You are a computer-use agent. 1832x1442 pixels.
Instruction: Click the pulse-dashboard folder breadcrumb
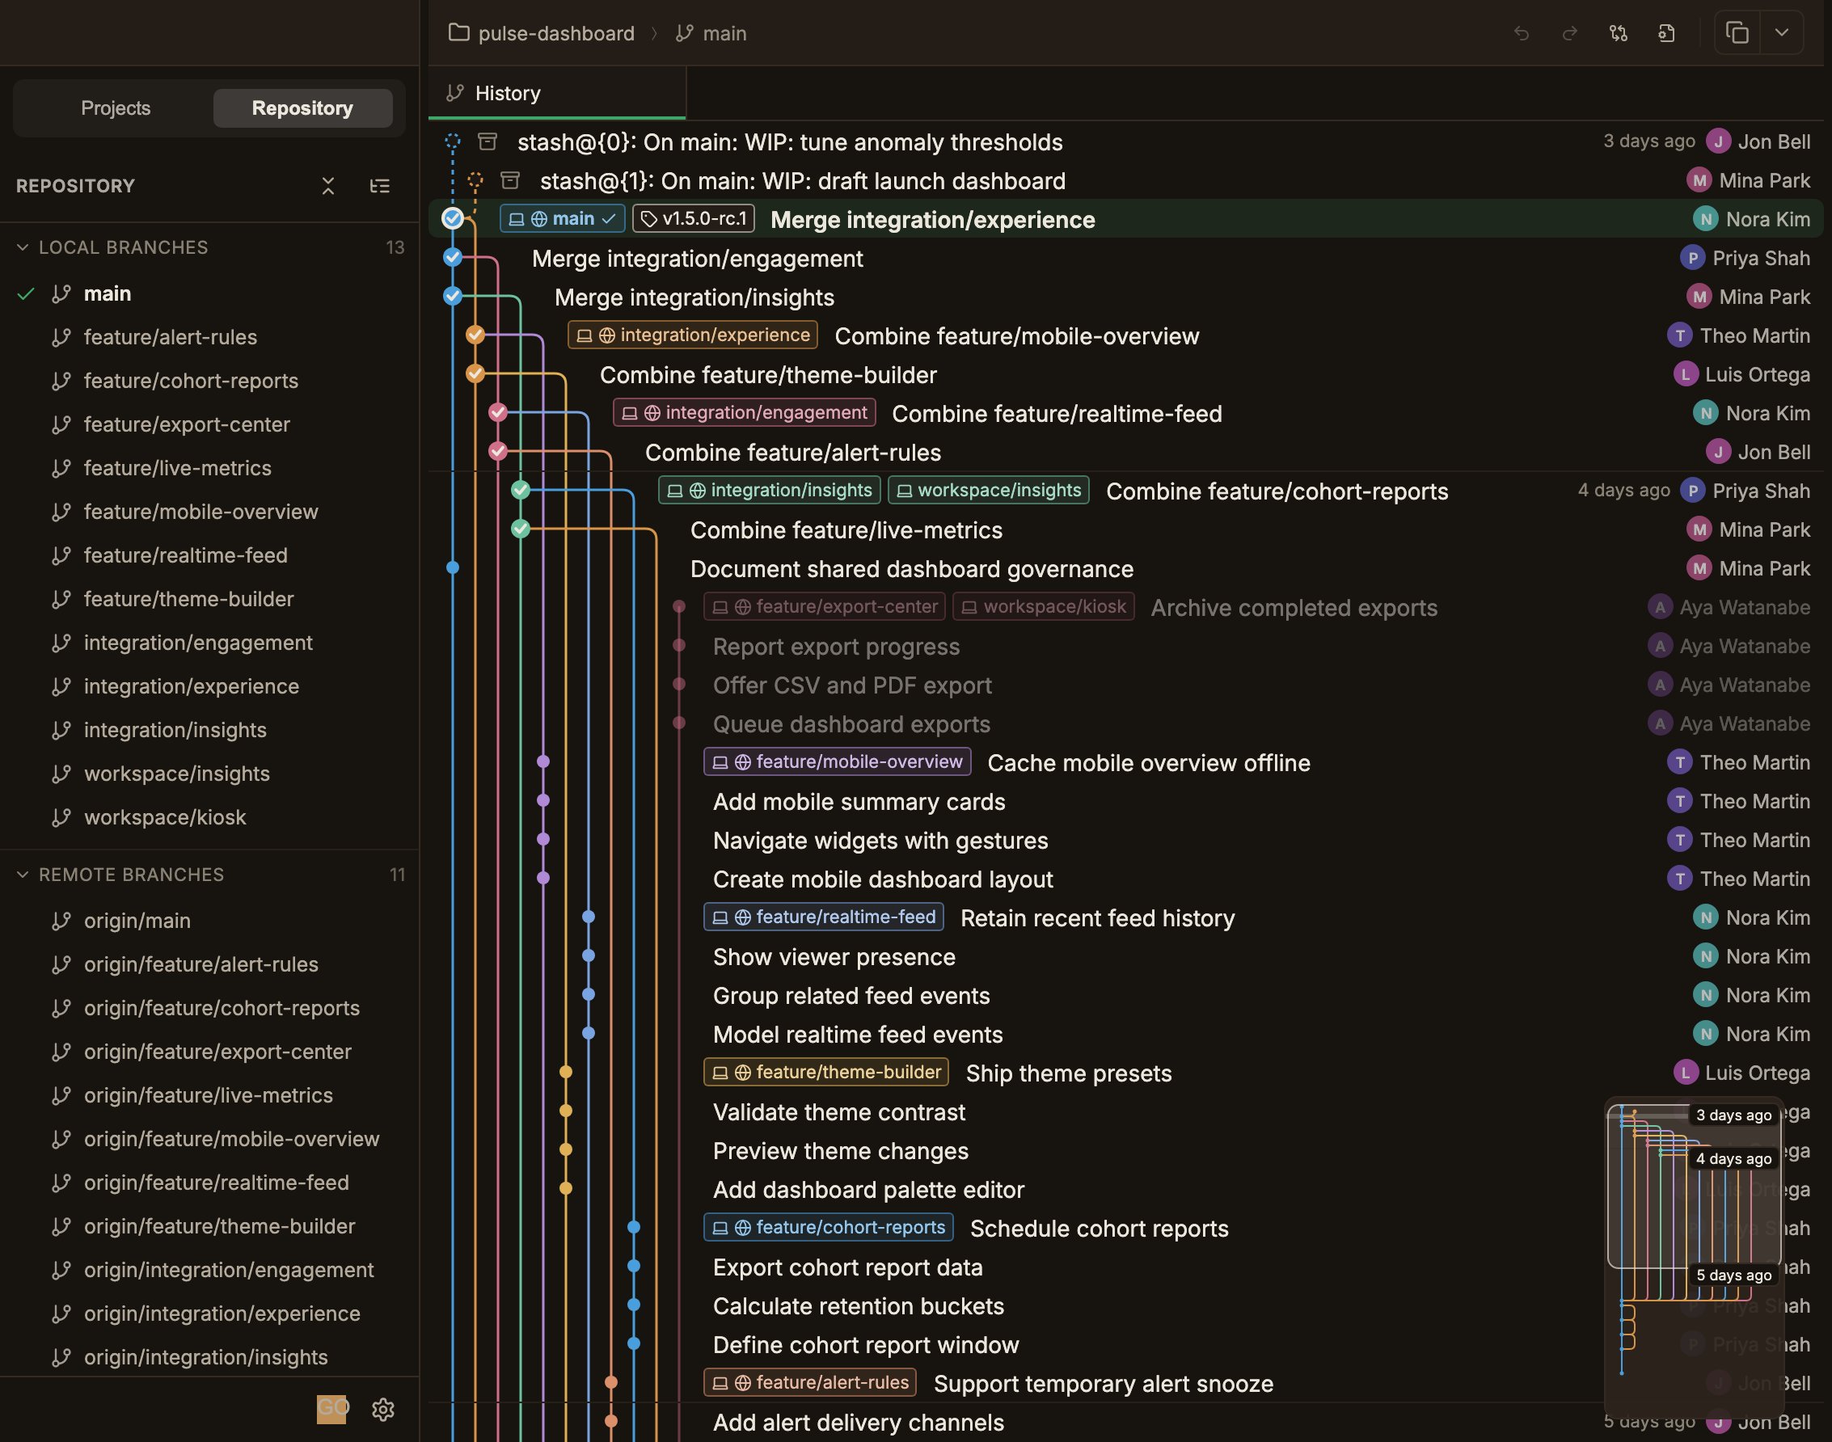tap(541, 34)
